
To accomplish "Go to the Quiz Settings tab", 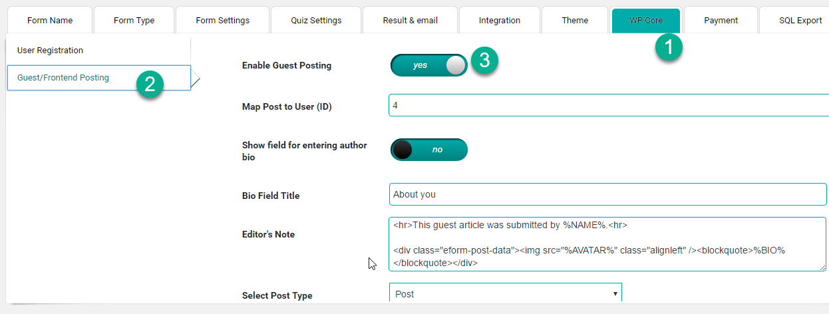I will [x=316, y=20].
